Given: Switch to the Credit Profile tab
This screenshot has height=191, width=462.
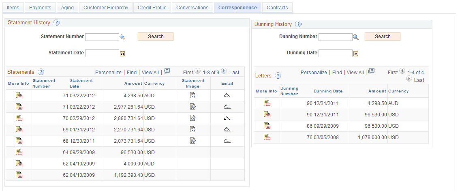Looking at the screenshot, I should (152, 8).
